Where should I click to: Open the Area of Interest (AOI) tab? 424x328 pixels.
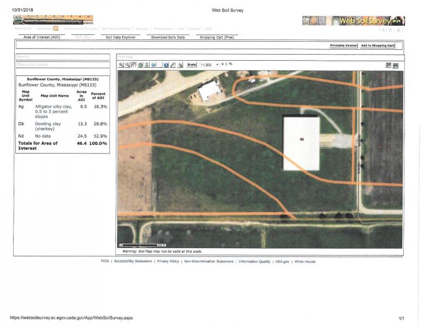point(42,37)
